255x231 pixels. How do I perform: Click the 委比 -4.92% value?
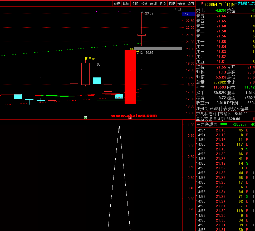click(x=220, y=11)
